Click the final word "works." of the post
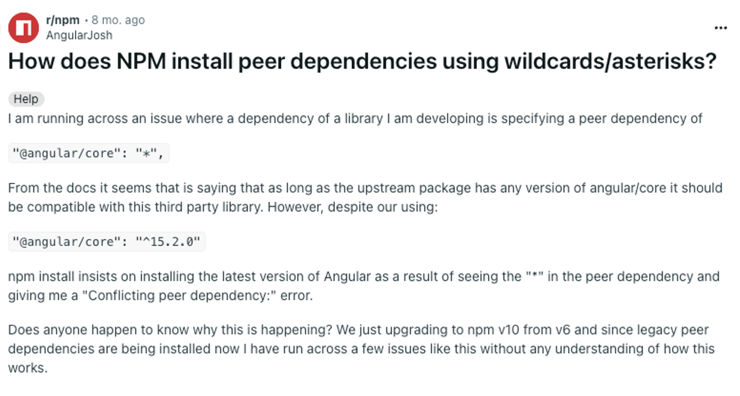 tap(28, 368)
